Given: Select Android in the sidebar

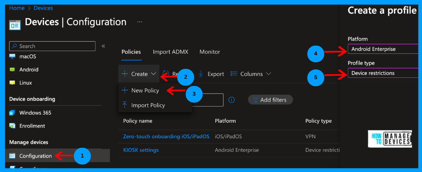Looking at the screenshot, I should [29, 69].
